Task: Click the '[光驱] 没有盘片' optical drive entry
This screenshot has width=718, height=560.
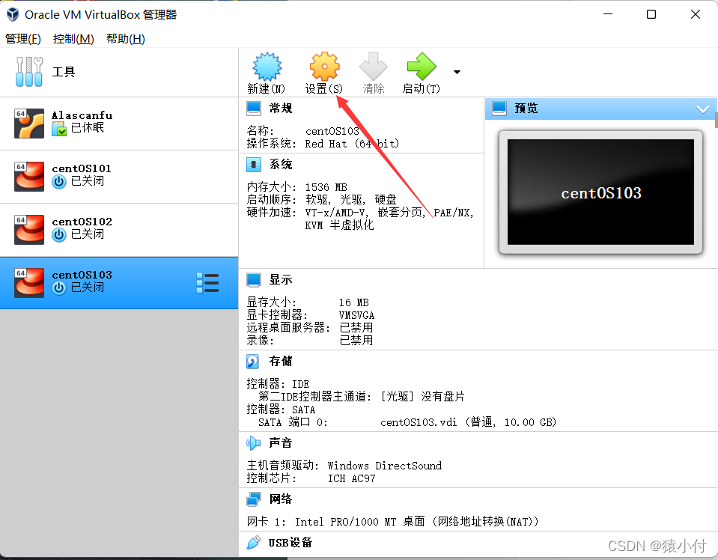Action: 423,397
